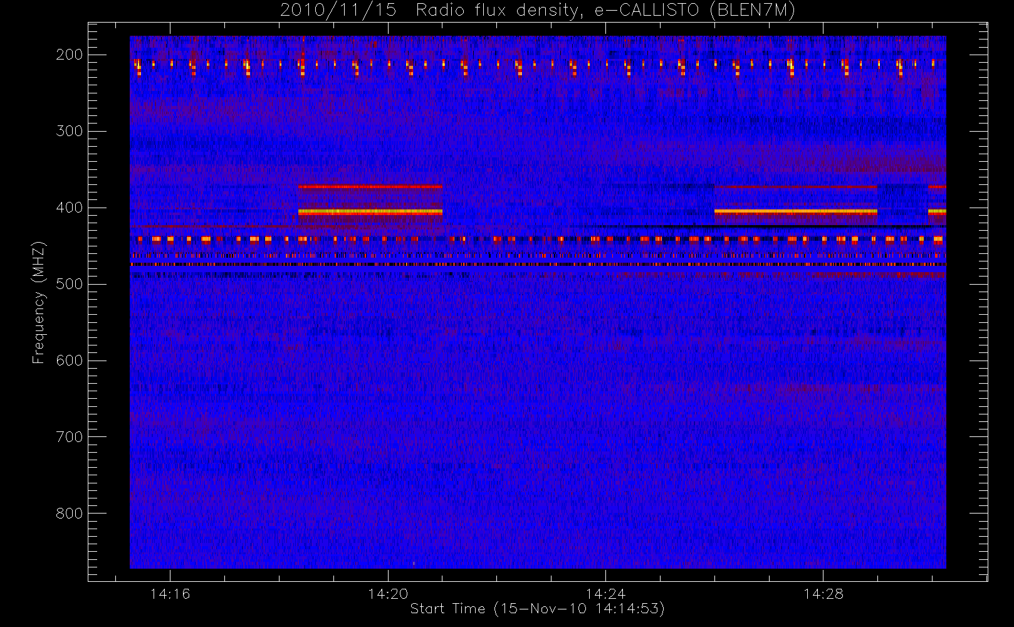Click the plot title "Radio flux density, e-CALLISTO (BLEN7M)"
The height and width of the screenshot is (627, 1014).
[x=605, y=11]
